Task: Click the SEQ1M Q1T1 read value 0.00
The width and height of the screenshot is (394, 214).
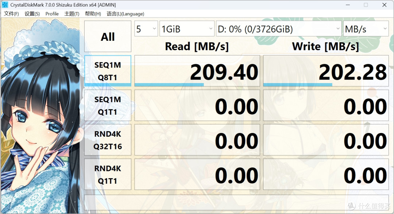Action: click(197, 105)
